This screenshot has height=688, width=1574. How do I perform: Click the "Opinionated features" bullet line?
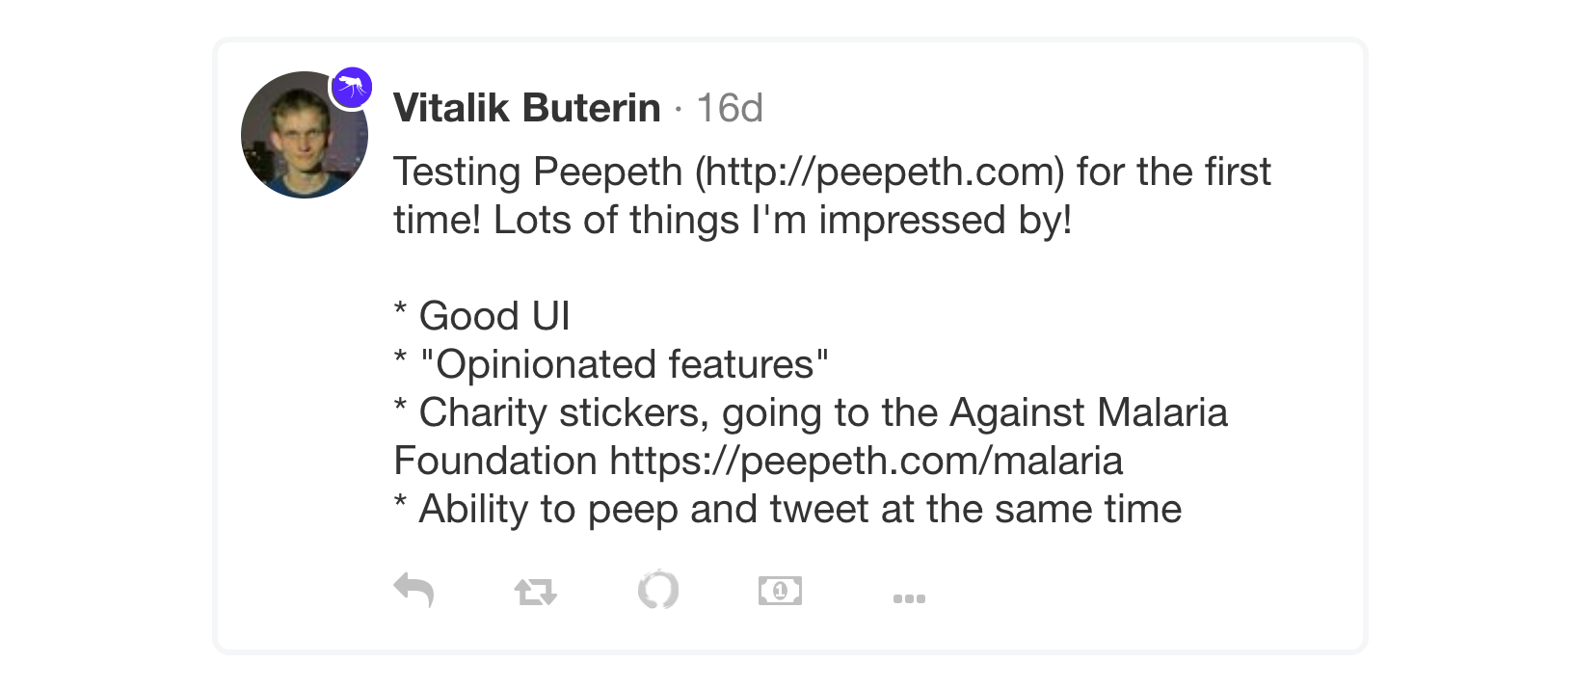[x=623, y=365]
